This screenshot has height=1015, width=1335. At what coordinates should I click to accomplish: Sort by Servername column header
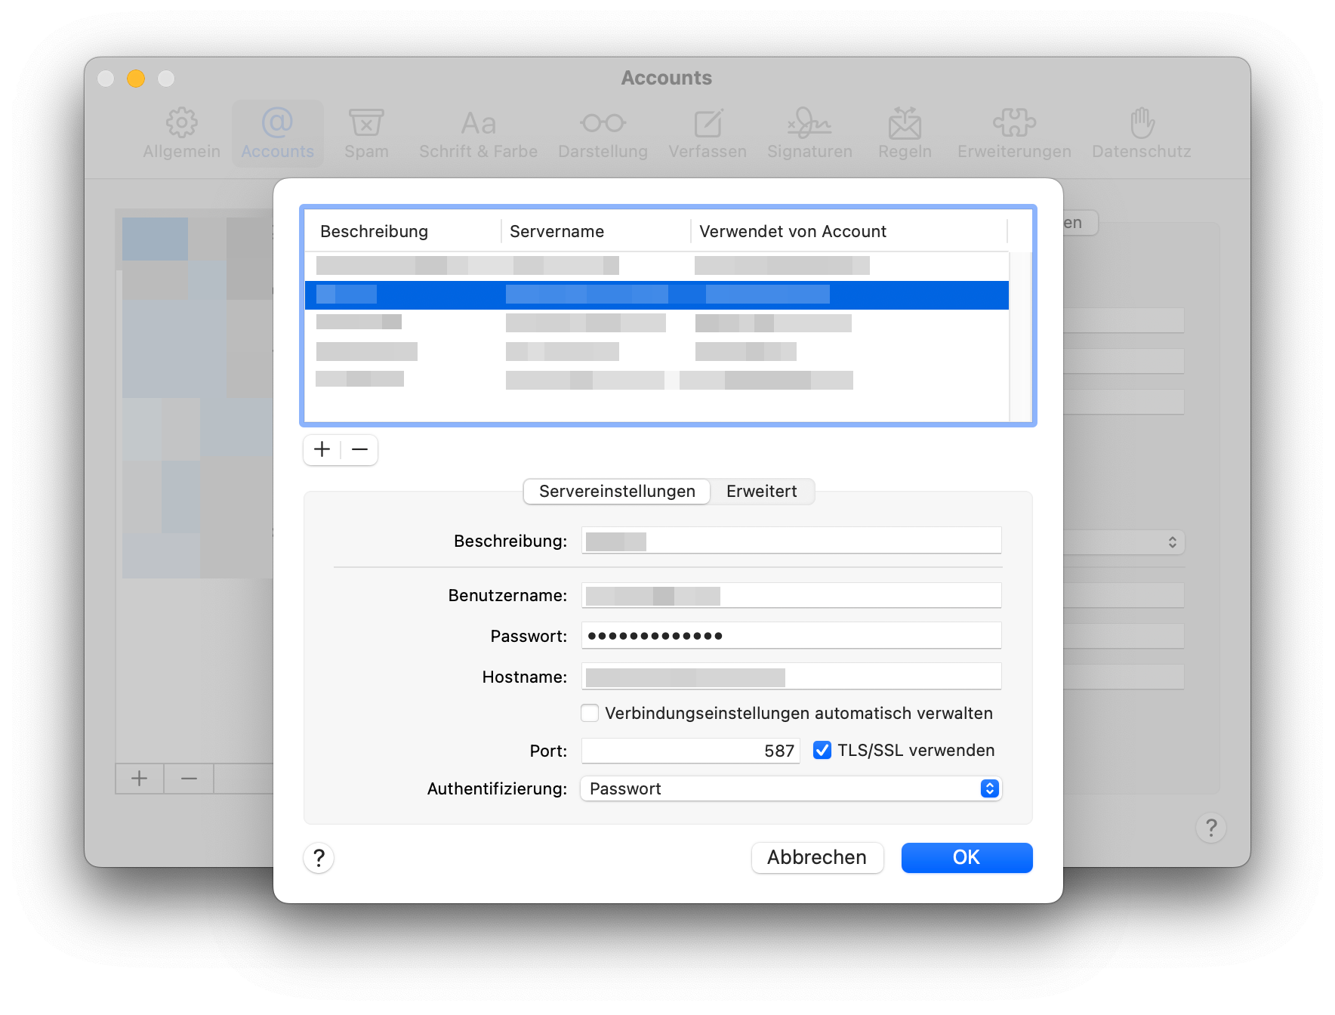(596, 231)
